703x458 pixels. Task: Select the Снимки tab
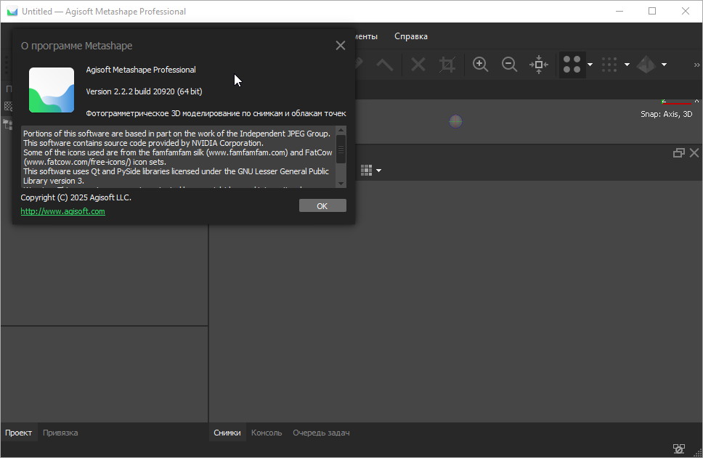(227, 433)
